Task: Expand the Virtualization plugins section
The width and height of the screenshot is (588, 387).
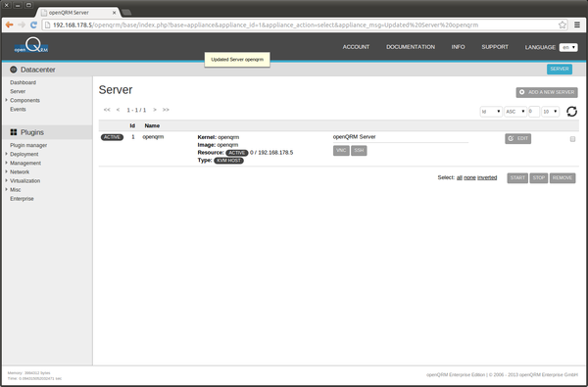Action: (7, 180)
